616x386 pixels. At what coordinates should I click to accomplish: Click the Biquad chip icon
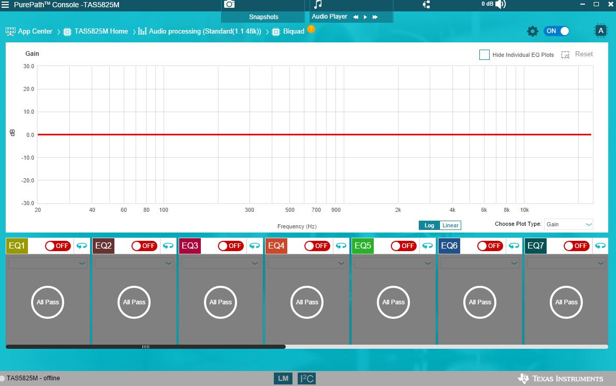(276, 32)
